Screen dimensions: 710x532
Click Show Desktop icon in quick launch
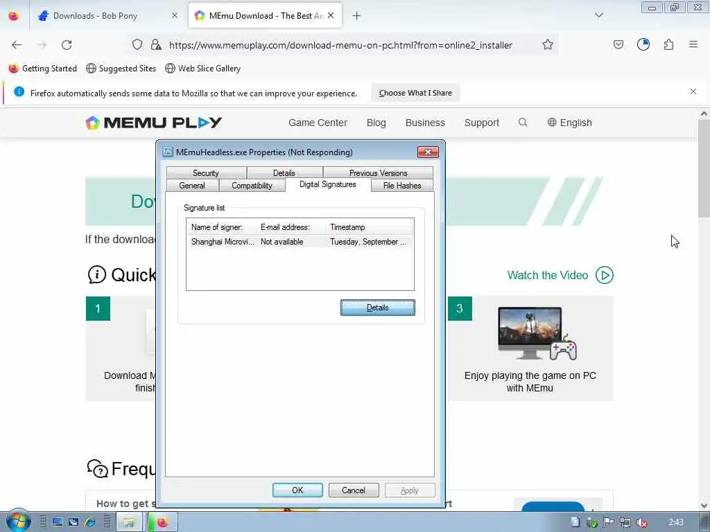[57, 522]
